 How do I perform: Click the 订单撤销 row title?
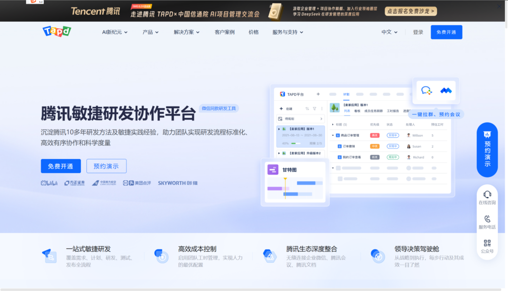[349, 146]
